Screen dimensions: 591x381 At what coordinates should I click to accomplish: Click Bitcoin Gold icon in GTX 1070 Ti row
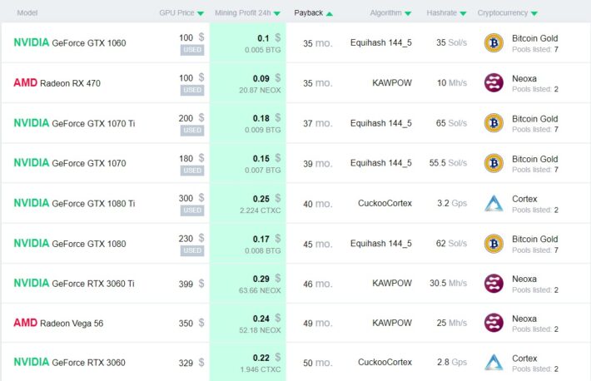(x=494, y=123)
